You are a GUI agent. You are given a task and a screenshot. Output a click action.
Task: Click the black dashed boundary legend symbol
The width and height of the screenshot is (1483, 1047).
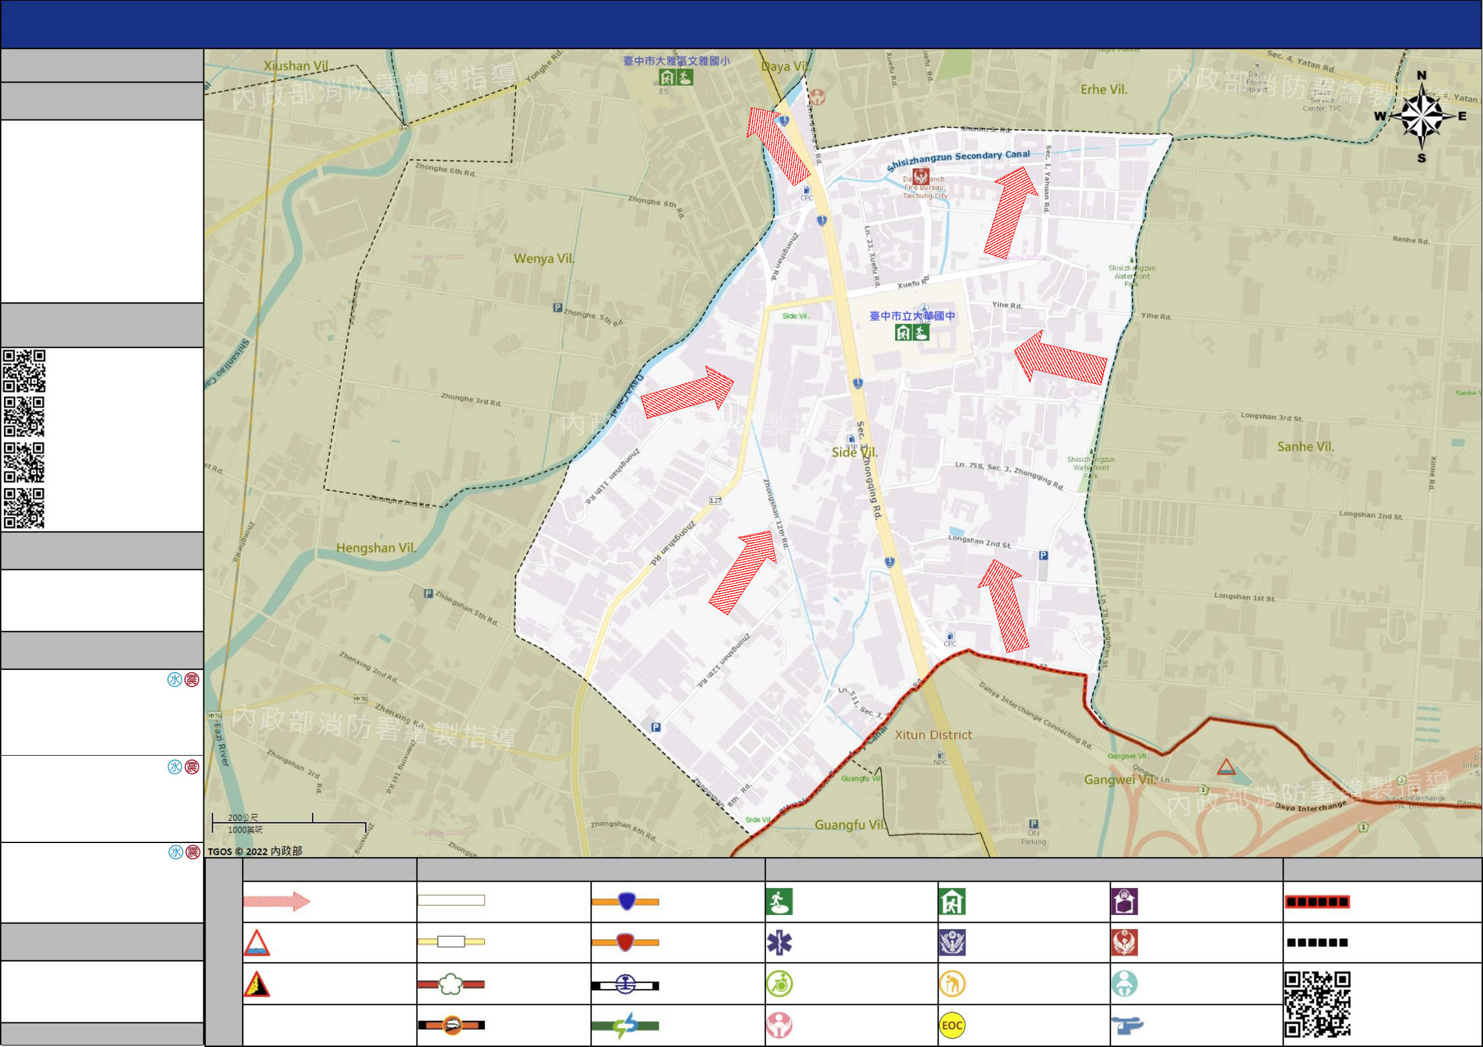coord(1317,943)
